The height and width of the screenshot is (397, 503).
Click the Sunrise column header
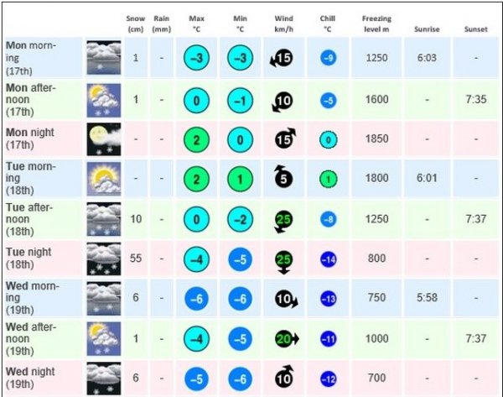(427, 29)
